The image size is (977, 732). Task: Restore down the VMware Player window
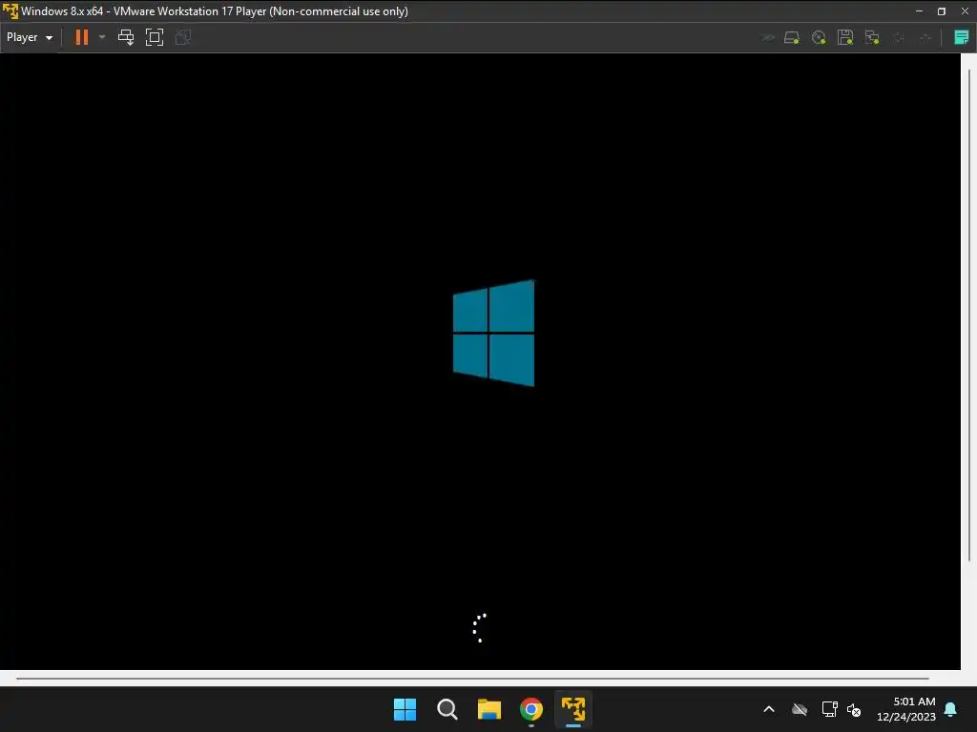click(x=942, y=11)
